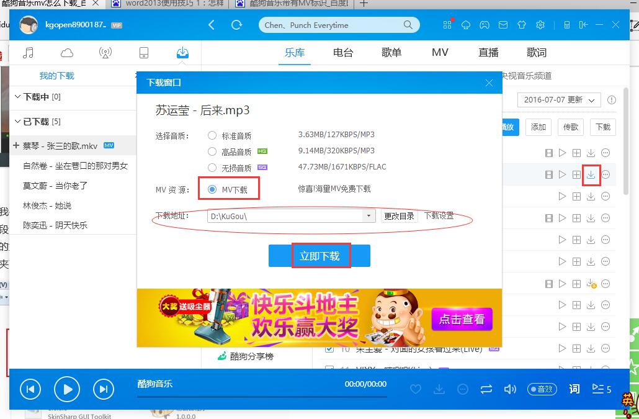
Task: Seek on the playback progress bar
Action: pos(262,397)
